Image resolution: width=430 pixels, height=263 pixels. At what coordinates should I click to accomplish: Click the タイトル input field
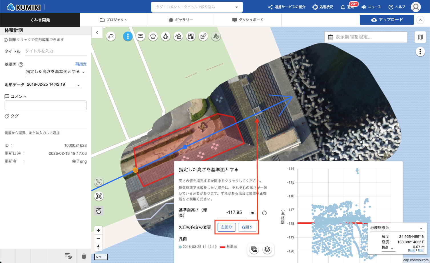56,51
